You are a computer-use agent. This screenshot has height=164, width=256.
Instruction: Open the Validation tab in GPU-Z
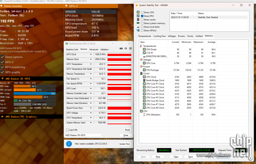[x=104, y=49]
